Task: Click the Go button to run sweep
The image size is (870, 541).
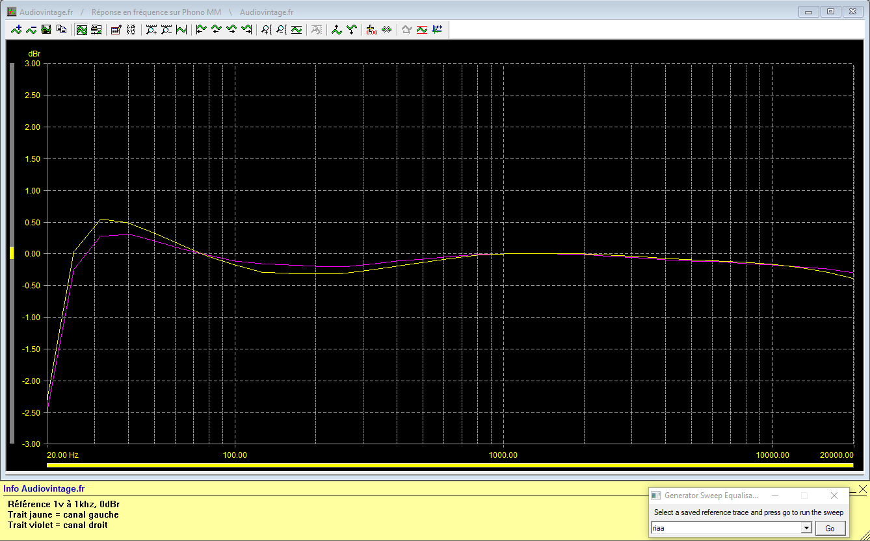Action: tap(830, 529)
